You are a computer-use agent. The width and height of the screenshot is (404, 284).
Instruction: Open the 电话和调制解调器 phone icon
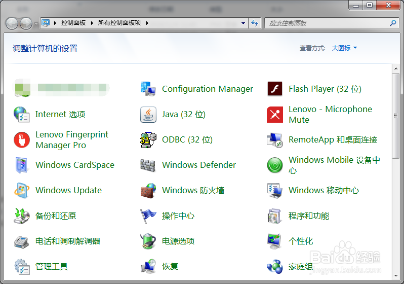tap(21, 242)
